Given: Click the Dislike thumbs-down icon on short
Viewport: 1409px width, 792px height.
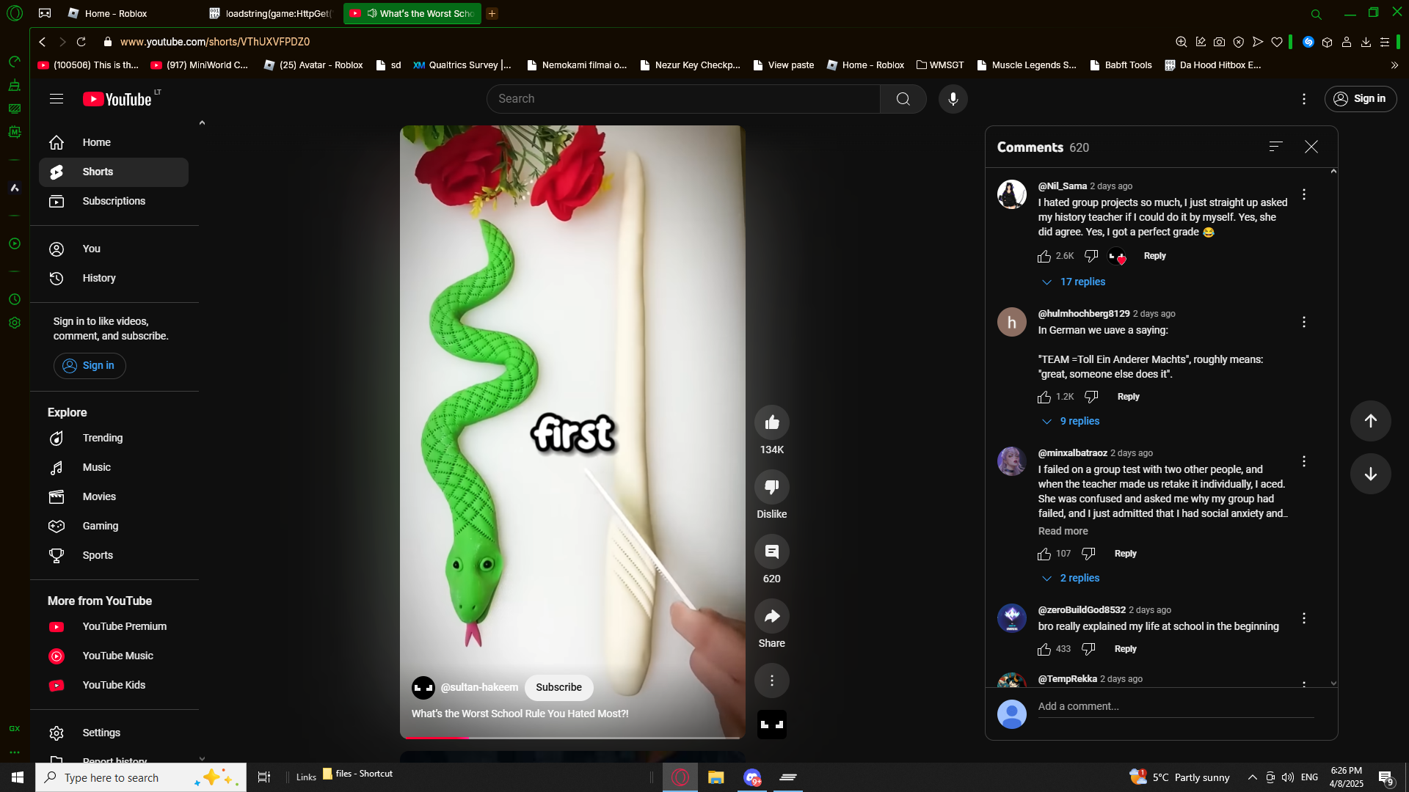Looking at the screenshot, I should [x=771, y=487].
